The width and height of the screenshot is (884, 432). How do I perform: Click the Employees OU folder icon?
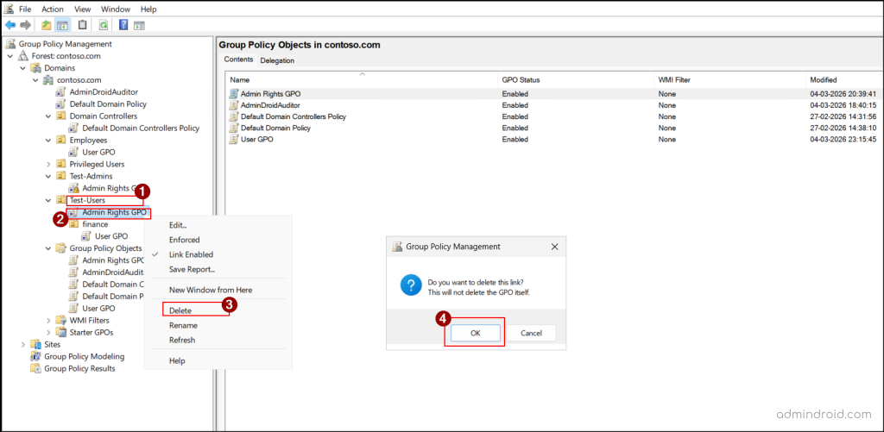[61, 140]
